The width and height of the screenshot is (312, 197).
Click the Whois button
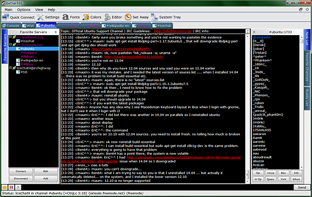(x=296, y=179)
